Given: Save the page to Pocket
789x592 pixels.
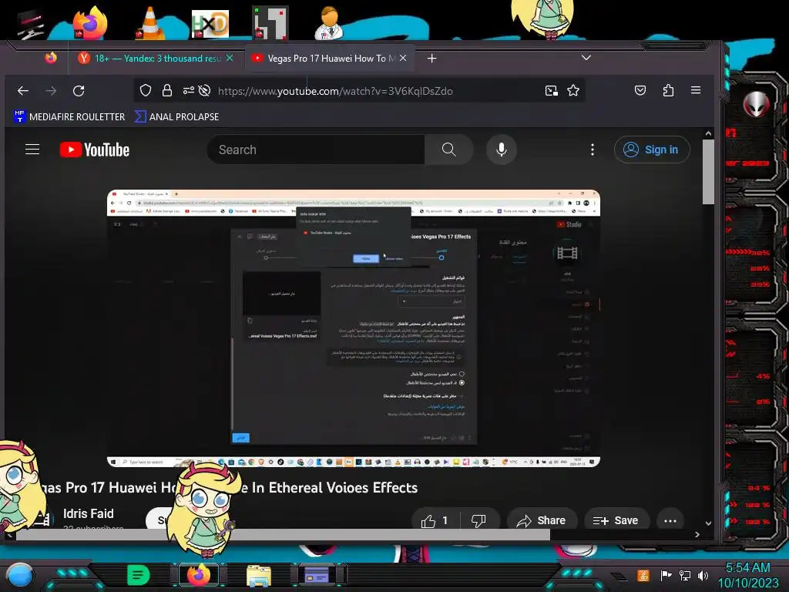Looking at the screenshot, I should pos(640,91).
